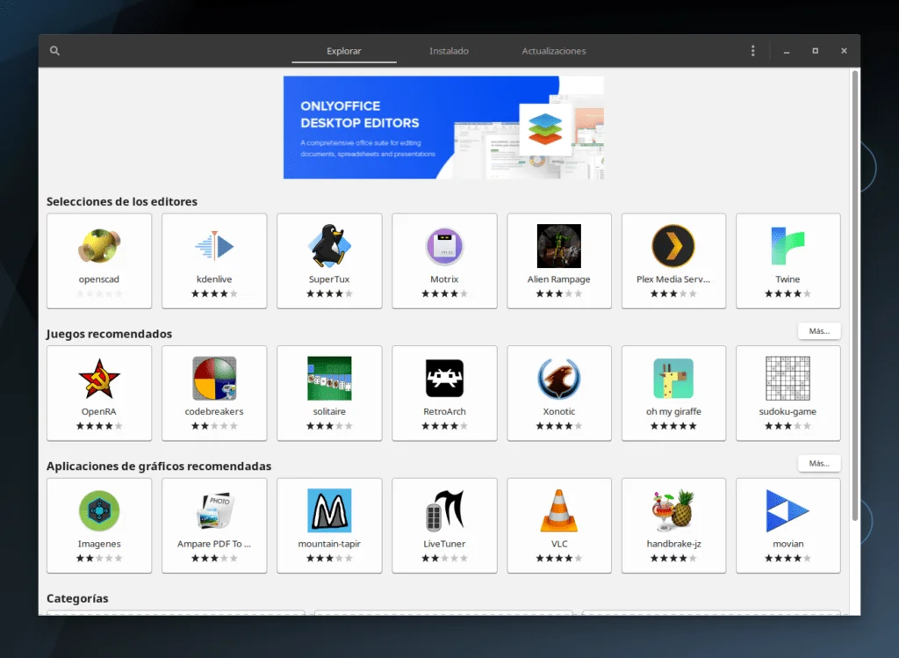Switch to the Explorar tab
Screen dimensions: 899x658
point(344,51)
